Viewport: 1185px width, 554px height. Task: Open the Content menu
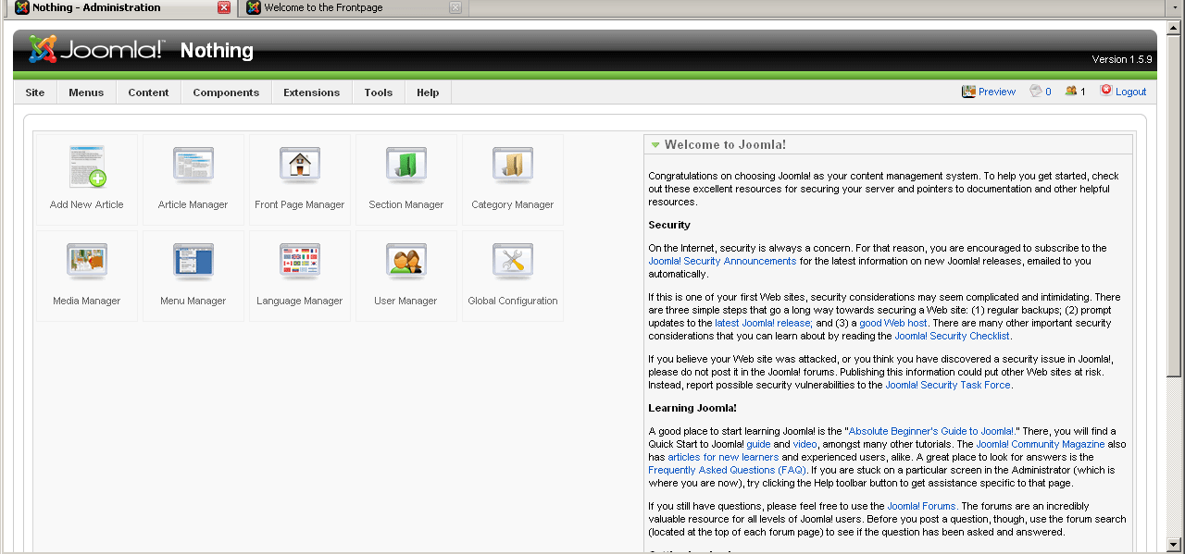coord(148,92)
